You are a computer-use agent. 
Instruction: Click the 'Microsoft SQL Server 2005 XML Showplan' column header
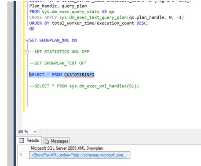pos(80,148)
